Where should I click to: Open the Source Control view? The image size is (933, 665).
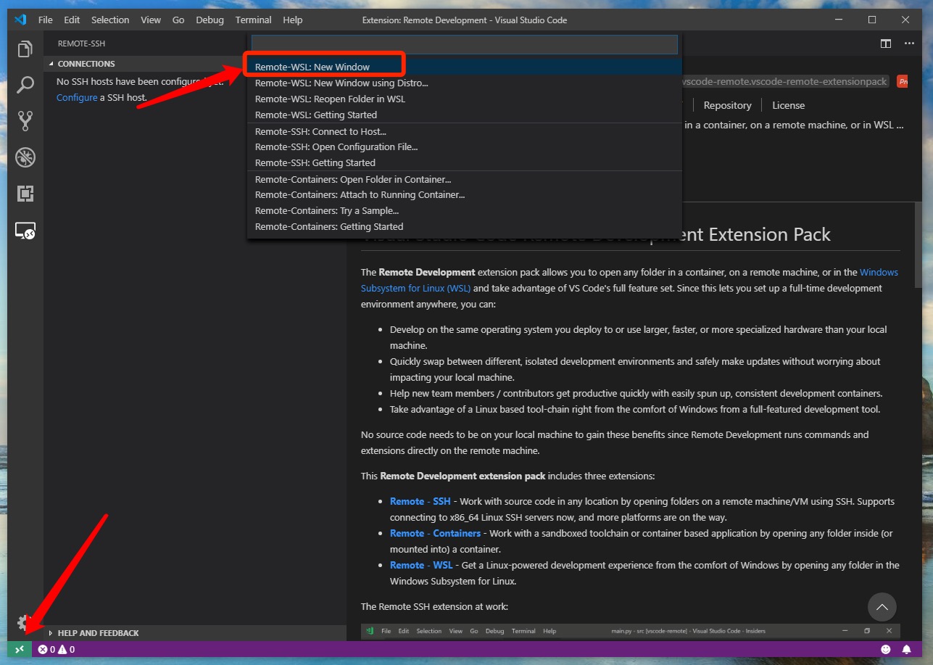tap(25, 121)
